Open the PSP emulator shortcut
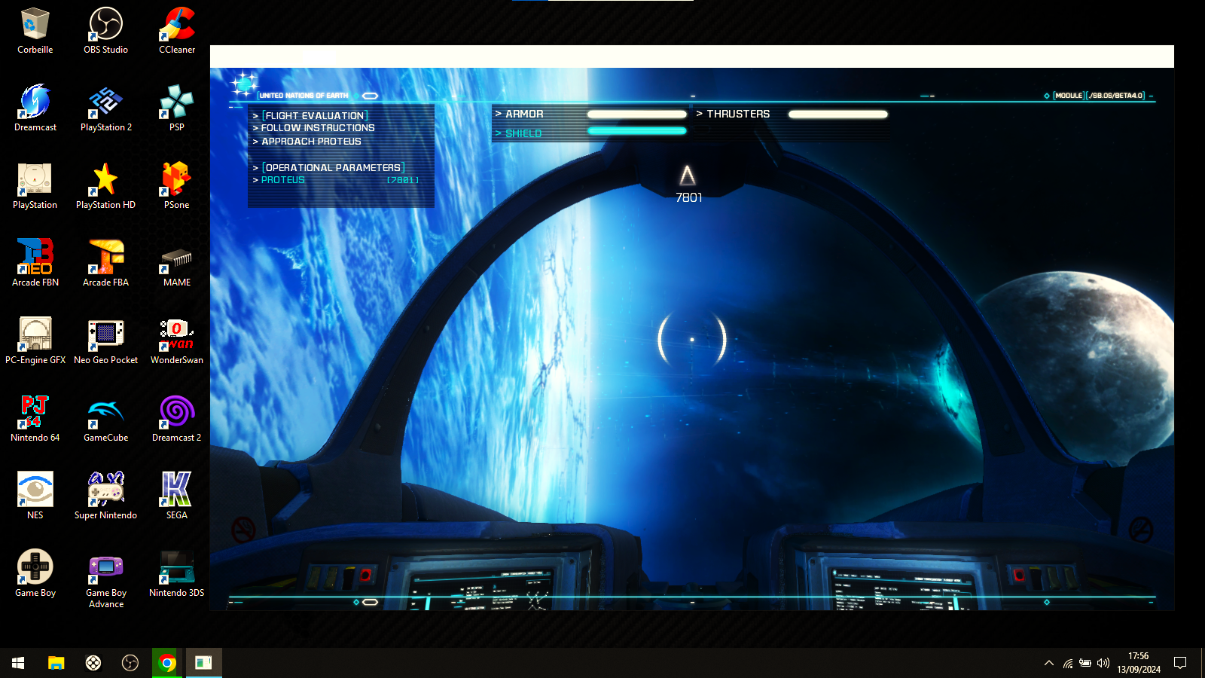The height and width of the screenshot is (678, 1205). tap(177, 108)
